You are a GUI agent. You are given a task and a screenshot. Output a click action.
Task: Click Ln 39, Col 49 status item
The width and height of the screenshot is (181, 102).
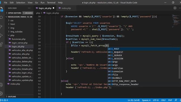click(x=133, y=100)
